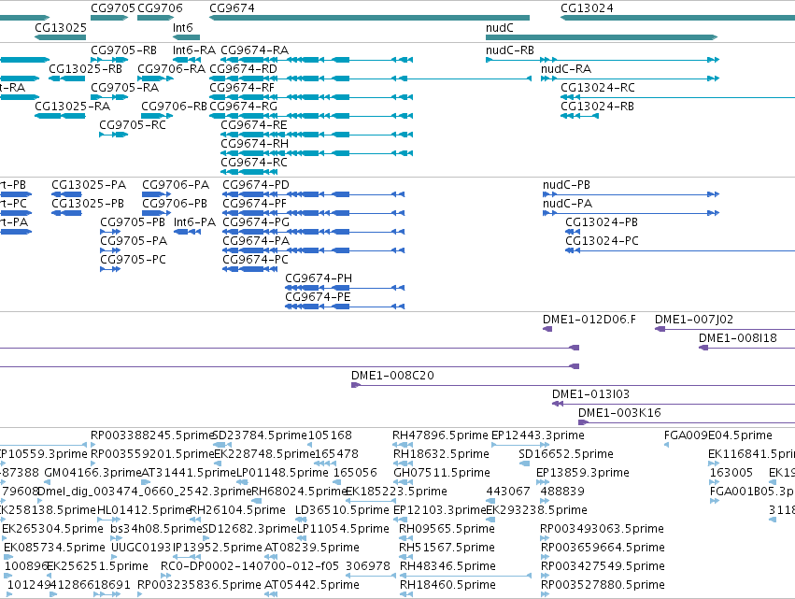Open protein label CG9674-PE
Screen dimensions: 795x599
click(x=318, y=298)
